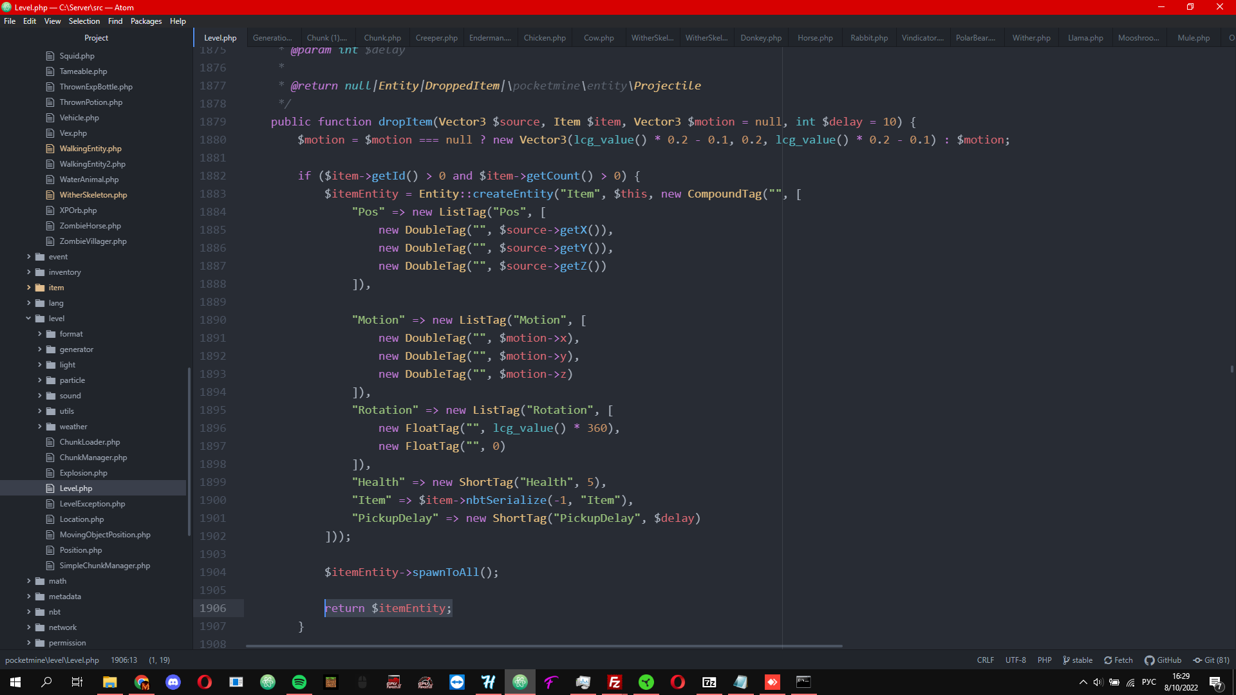Open the Packages menu
Image resolution: width=1236 pixels, height=695 pixels.
pos(146,21)
